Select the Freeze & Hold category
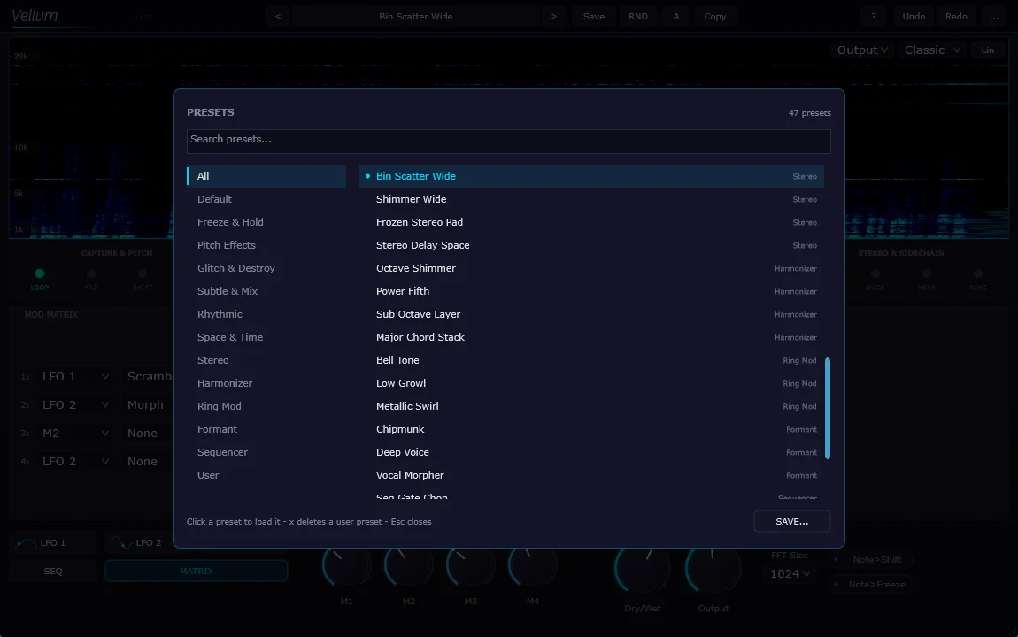This screenshot has width=1018, height=637. (266, 222)
